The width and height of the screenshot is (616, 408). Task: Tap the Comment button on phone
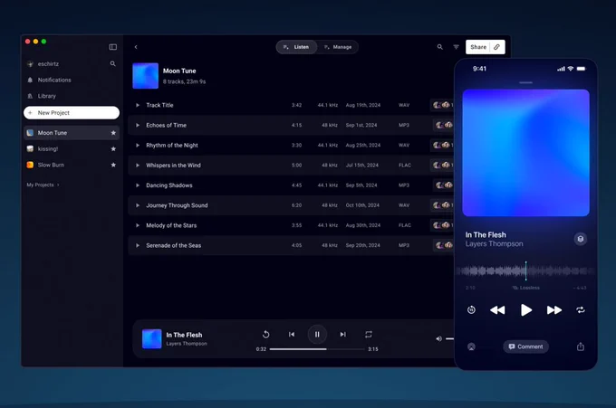point(525,346)
